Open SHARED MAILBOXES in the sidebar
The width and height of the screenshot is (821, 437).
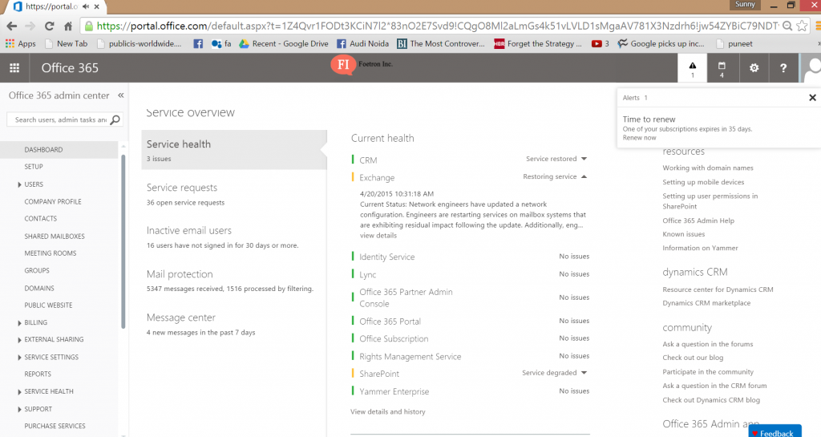[x=55, y=236]
